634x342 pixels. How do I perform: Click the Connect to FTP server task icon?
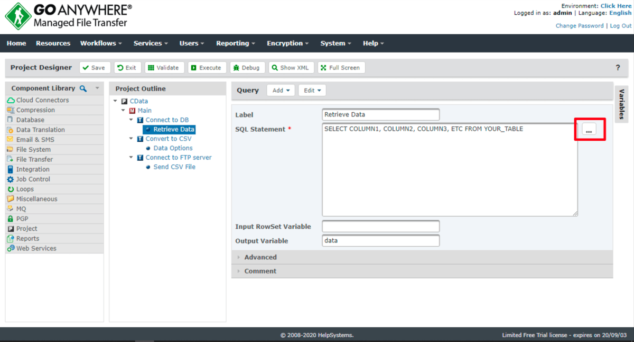[x=140, y=158]
